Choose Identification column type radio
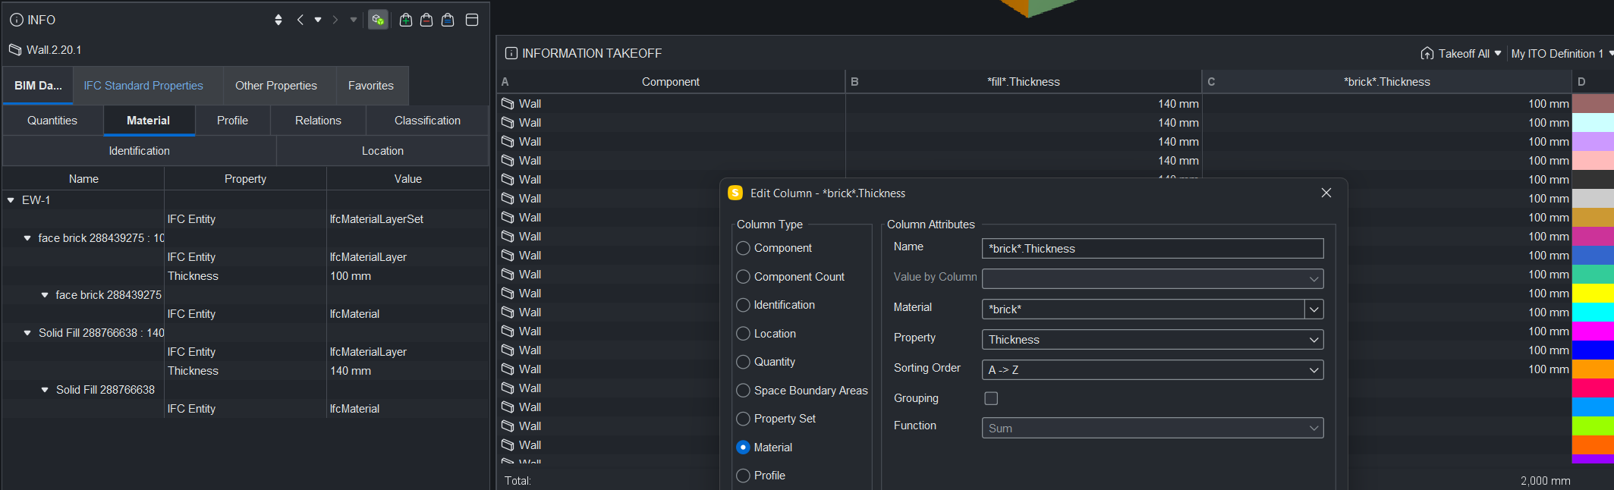 pyautogui.click(x=744, y=305)
